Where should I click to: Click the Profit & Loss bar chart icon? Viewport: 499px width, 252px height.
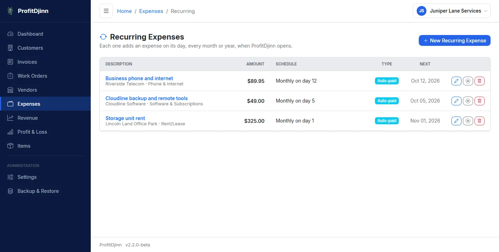point(11,132)
